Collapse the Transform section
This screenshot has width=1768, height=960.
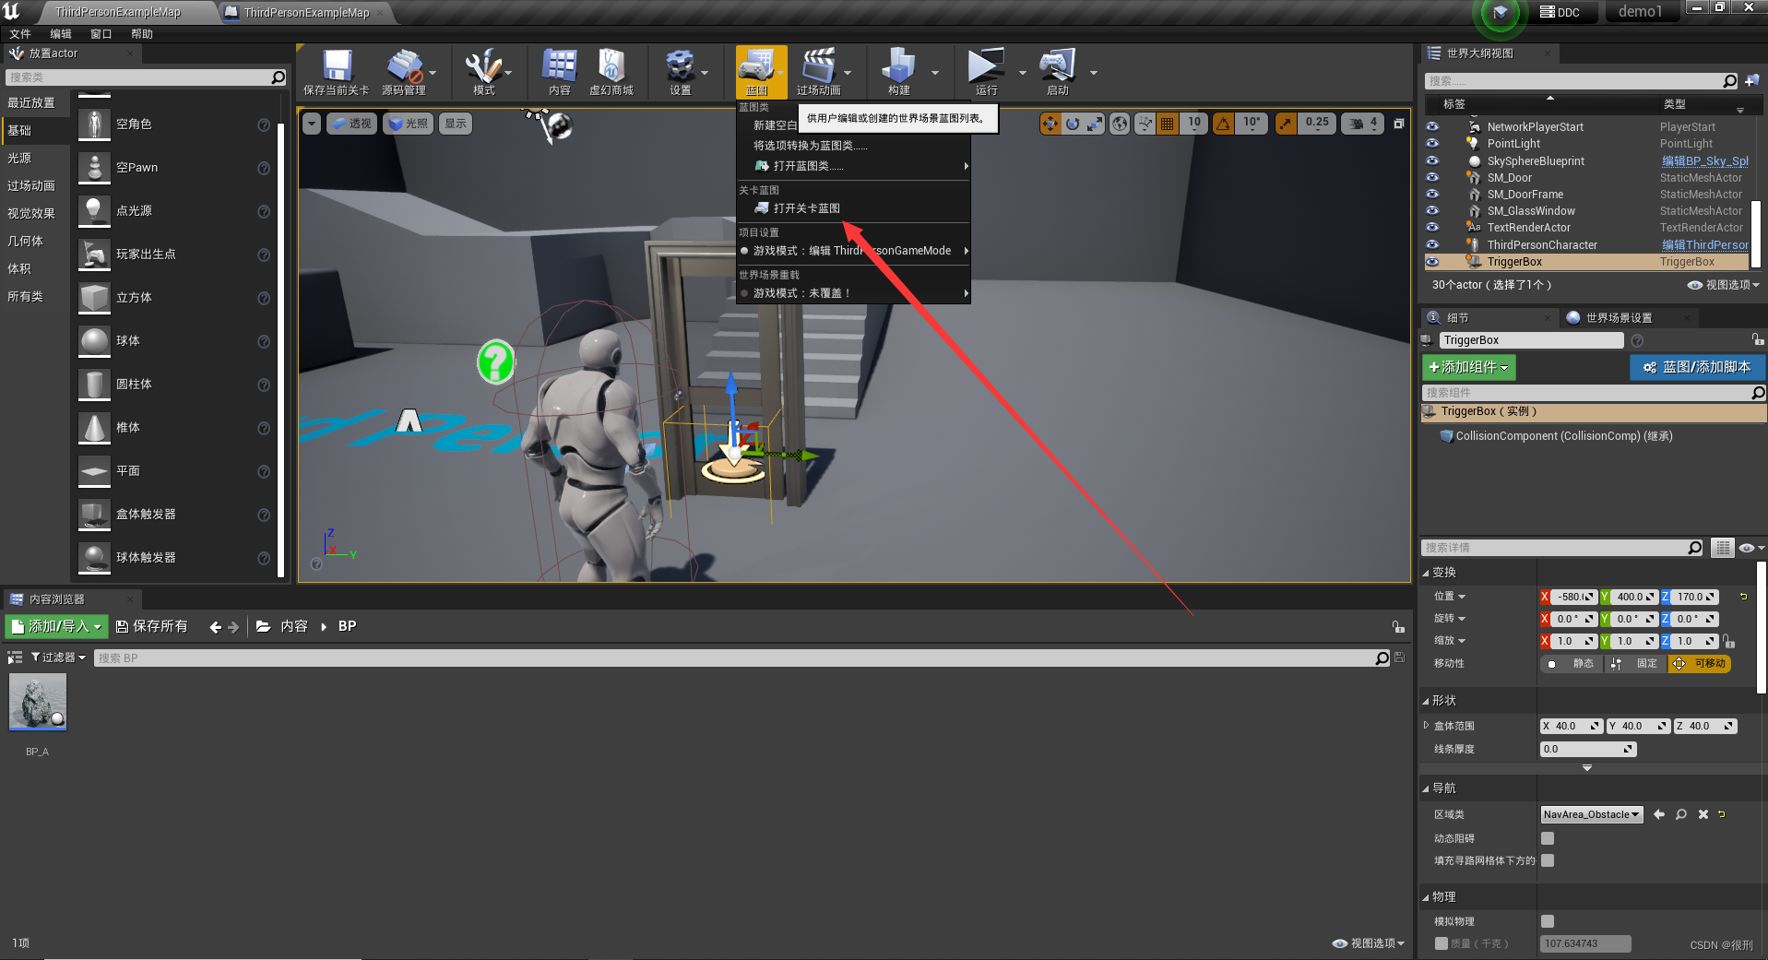point(1426,573)
